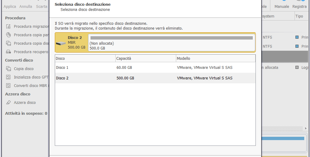The image size is (310, 157).
Task: Click Annulla in the toolbar
Action: point(26,7)
